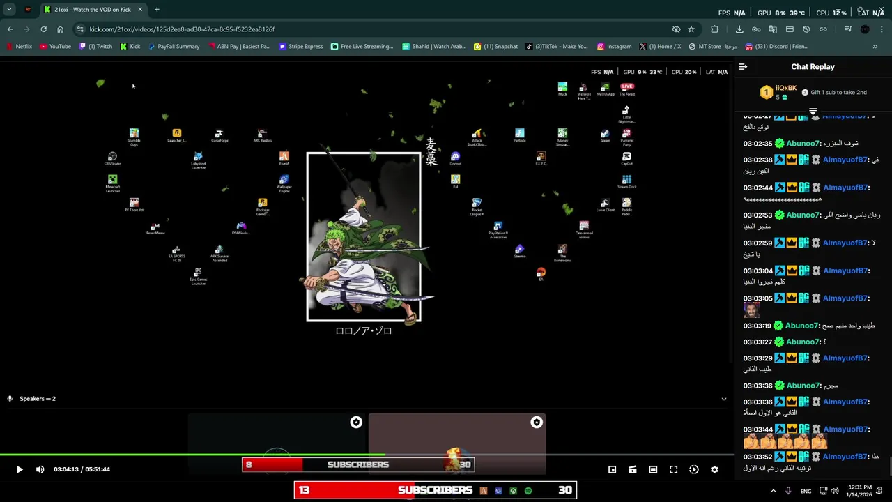
Task: Open the new tab with plus button
Action: (x=157, y=10)
